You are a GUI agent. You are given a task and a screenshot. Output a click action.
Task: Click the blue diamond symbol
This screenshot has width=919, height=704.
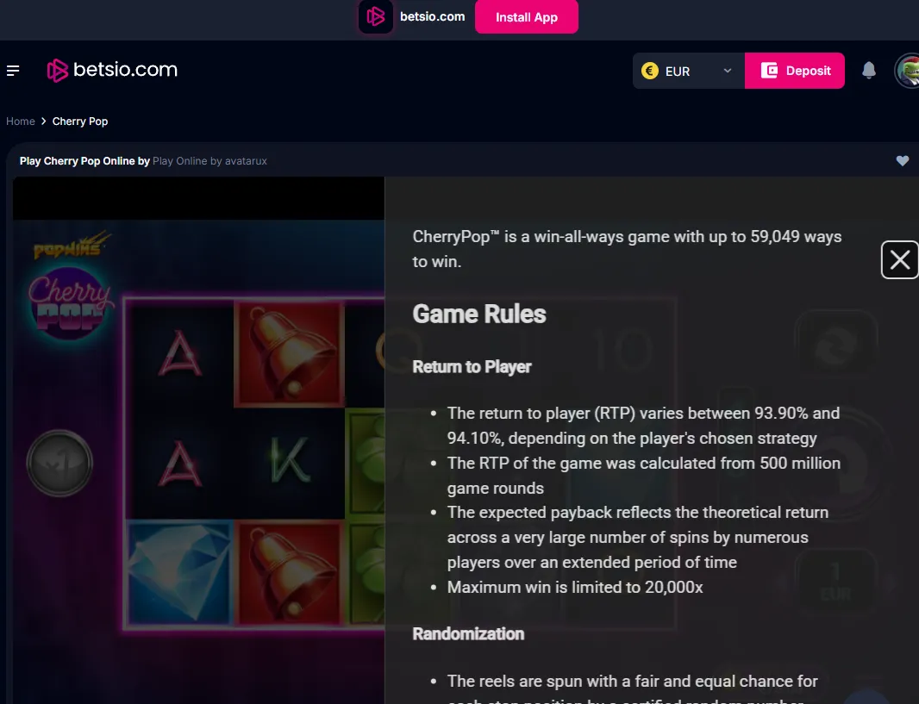tap(178, 572)
